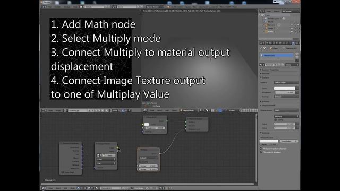Open Select menu in 3D View header

(159, 111)
